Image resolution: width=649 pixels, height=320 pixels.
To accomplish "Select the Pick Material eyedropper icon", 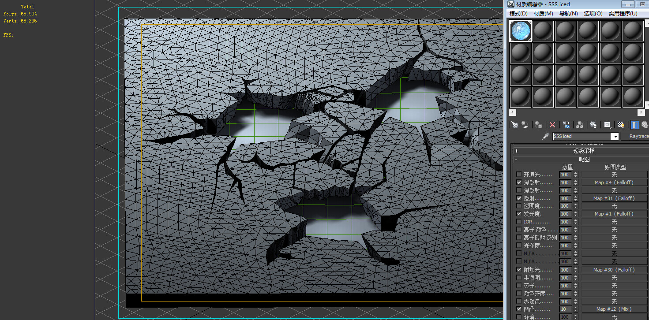I will click(x=546, y=136).
